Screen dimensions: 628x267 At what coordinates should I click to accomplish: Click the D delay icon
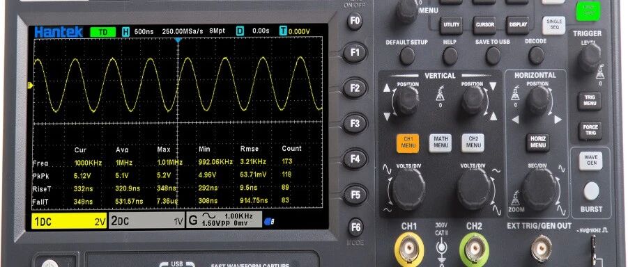tap(240, 31)
